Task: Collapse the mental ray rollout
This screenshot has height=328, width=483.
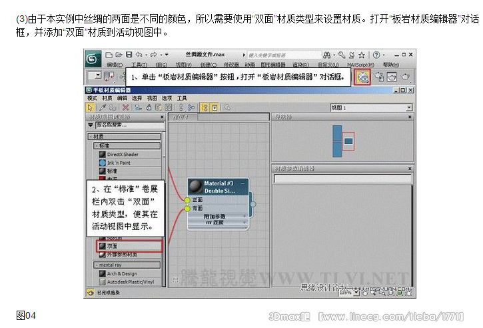Action: click(x=127, y=265)
